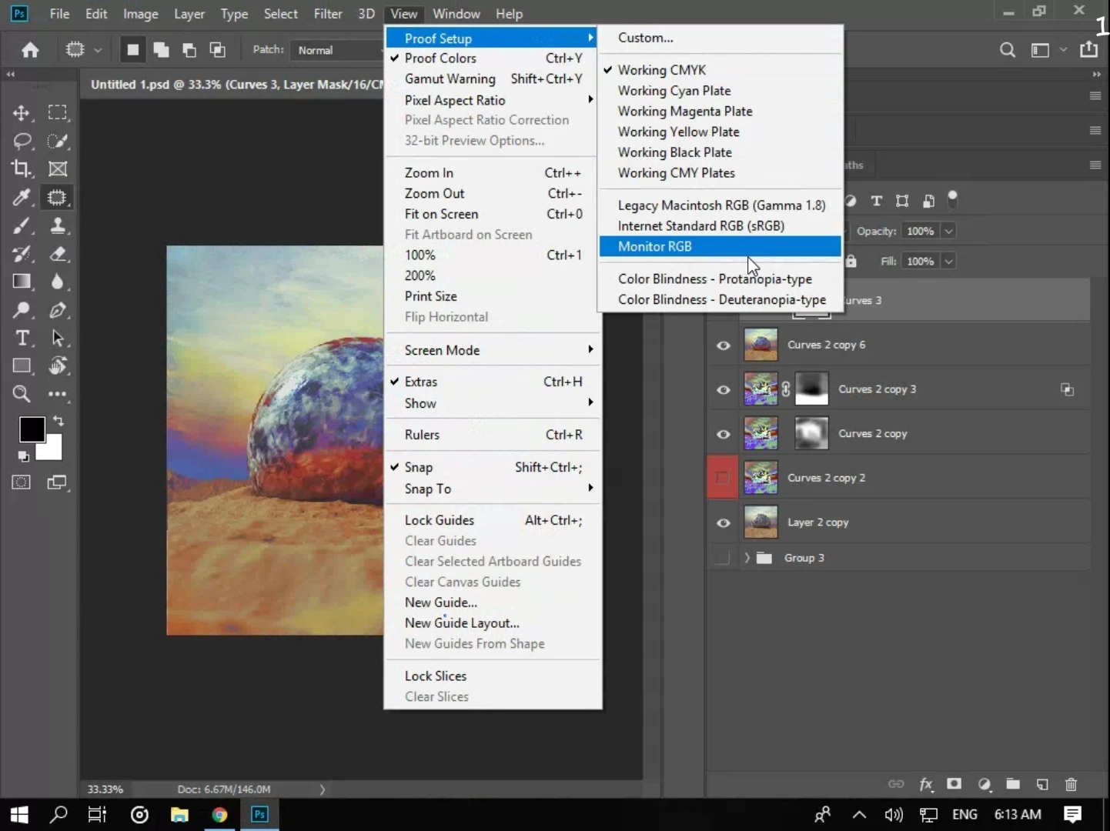This screenshot has height=831, width=1110.
Task: Expand the Group 3 folder
Action: pyautogui.click(x=747, y=558)
